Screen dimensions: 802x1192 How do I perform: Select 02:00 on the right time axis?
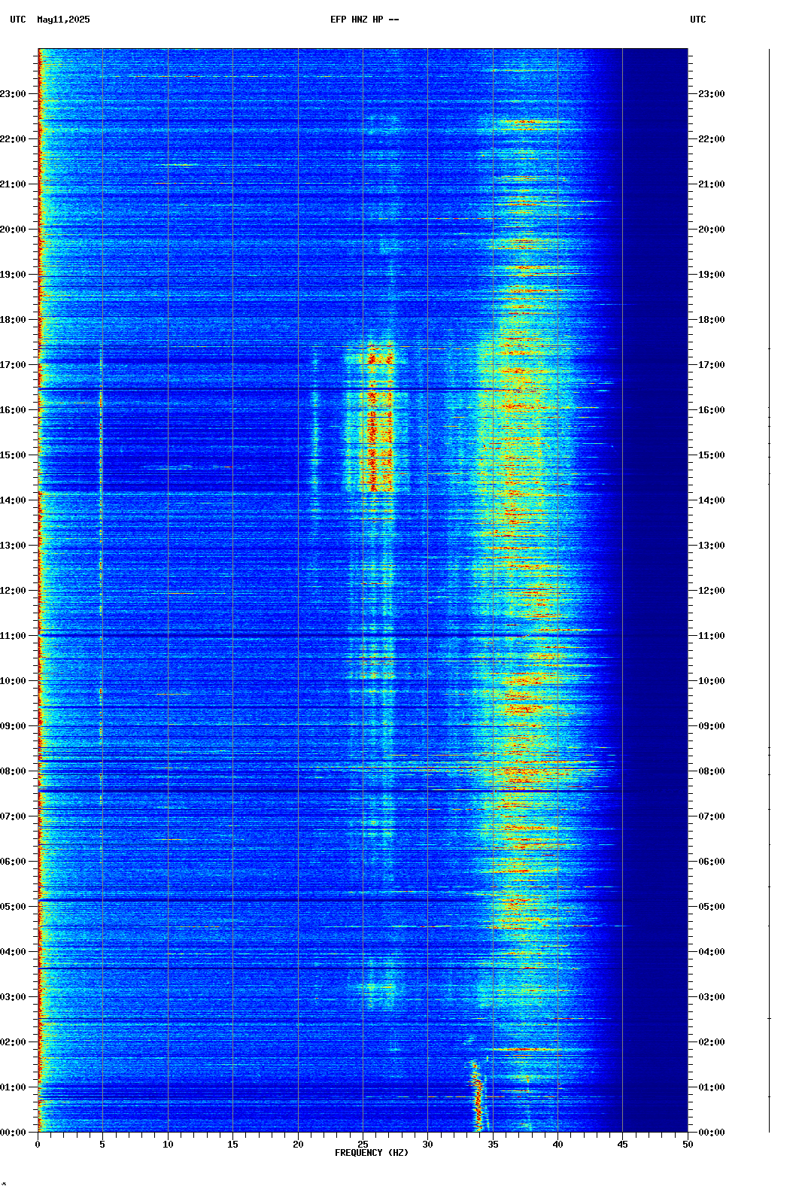[712, 1042]
